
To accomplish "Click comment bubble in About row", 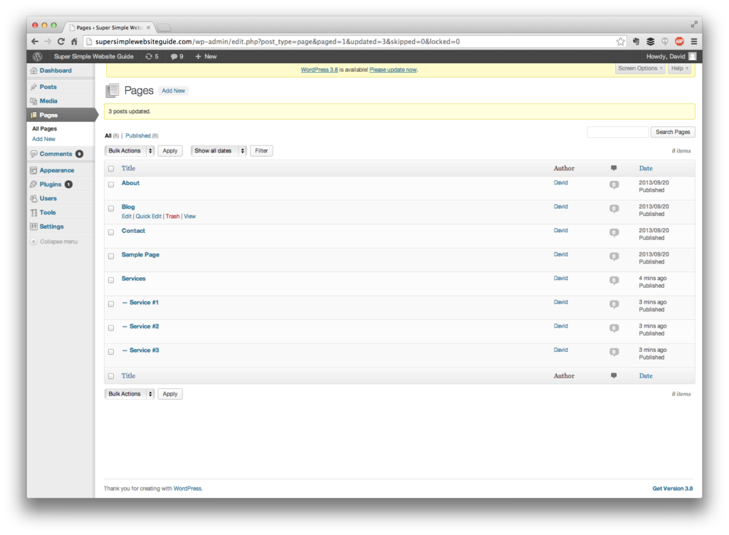I will pyautogui.click(x=614, y=185).
